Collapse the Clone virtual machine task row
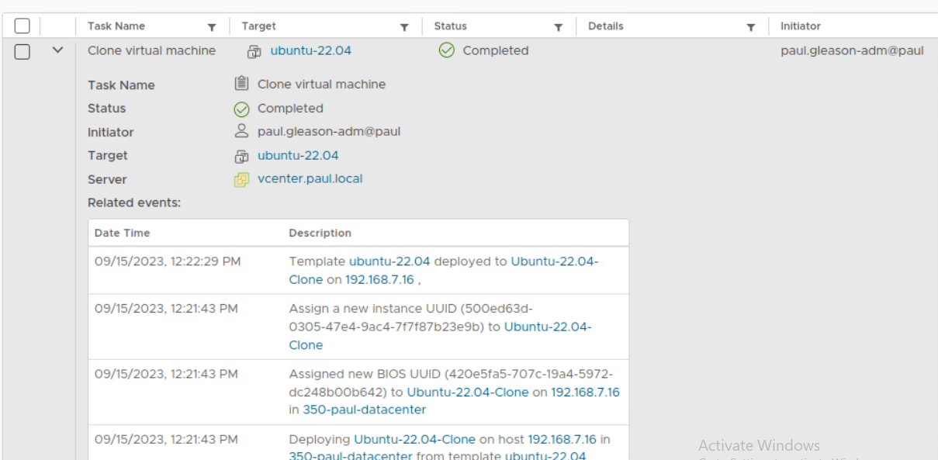This screenshot has width=938, height=460. 57,50
